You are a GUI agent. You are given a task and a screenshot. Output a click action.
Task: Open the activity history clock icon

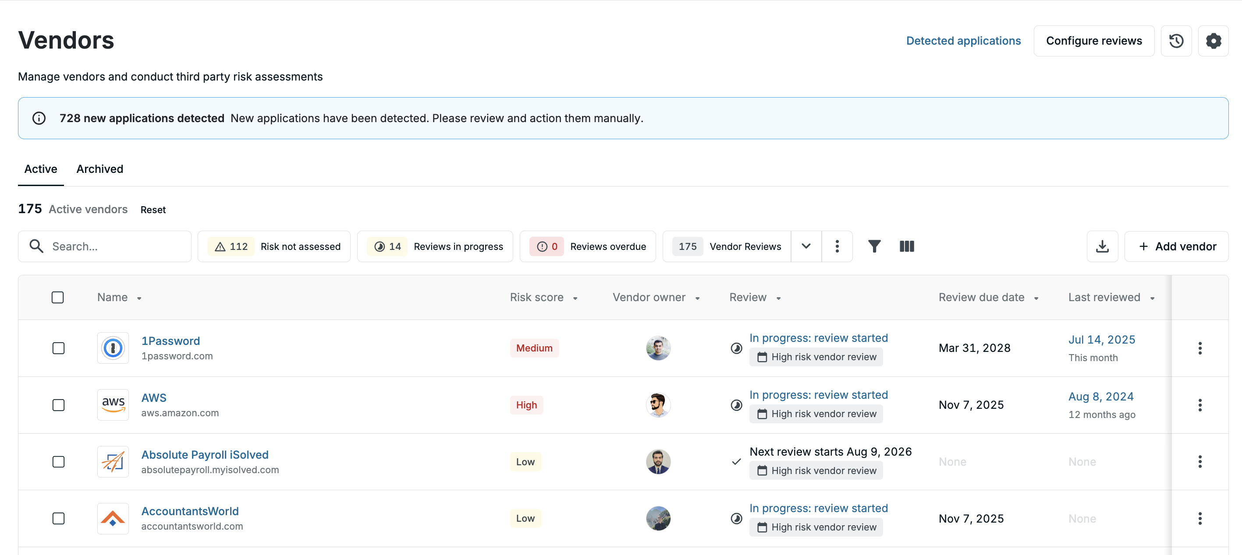1176,41
